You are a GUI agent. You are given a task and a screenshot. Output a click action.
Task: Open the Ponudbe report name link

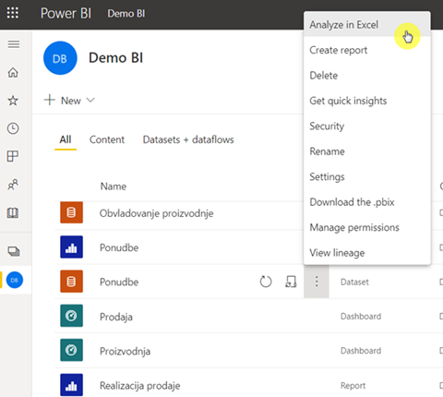[119, 247]
